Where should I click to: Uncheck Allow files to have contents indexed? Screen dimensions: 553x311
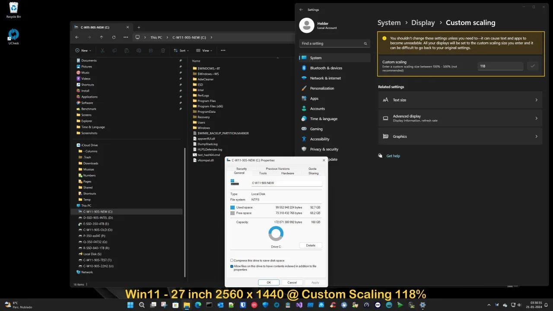(232, 266)
